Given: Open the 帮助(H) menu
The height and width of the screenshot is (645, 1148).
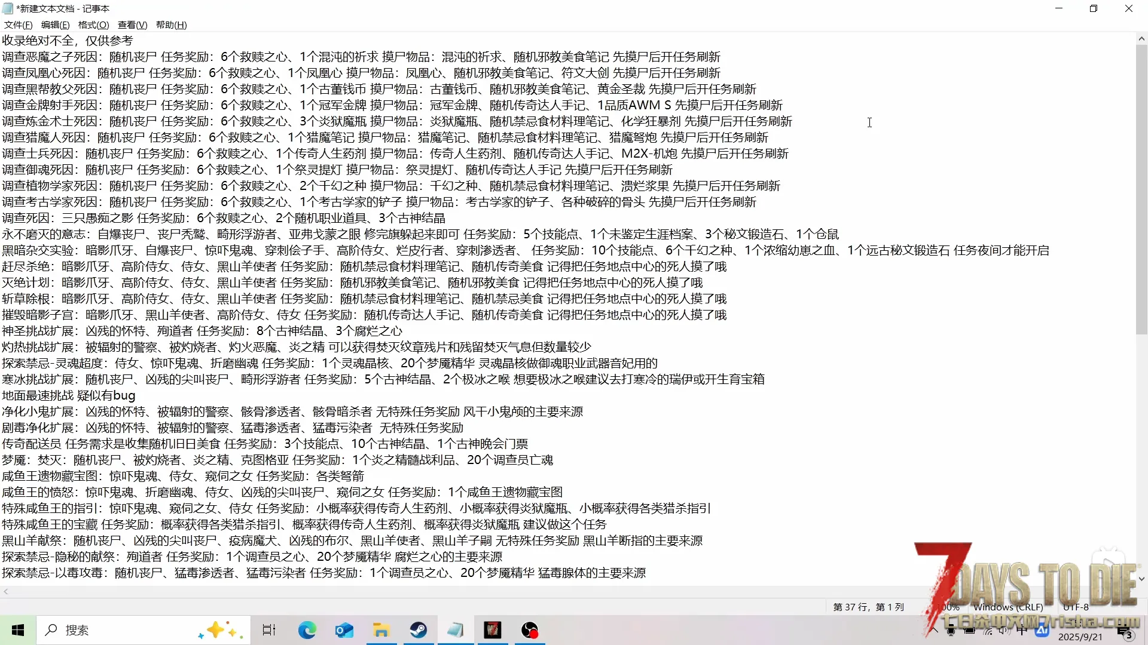Looking at the screenshot, I should [171, 24].
